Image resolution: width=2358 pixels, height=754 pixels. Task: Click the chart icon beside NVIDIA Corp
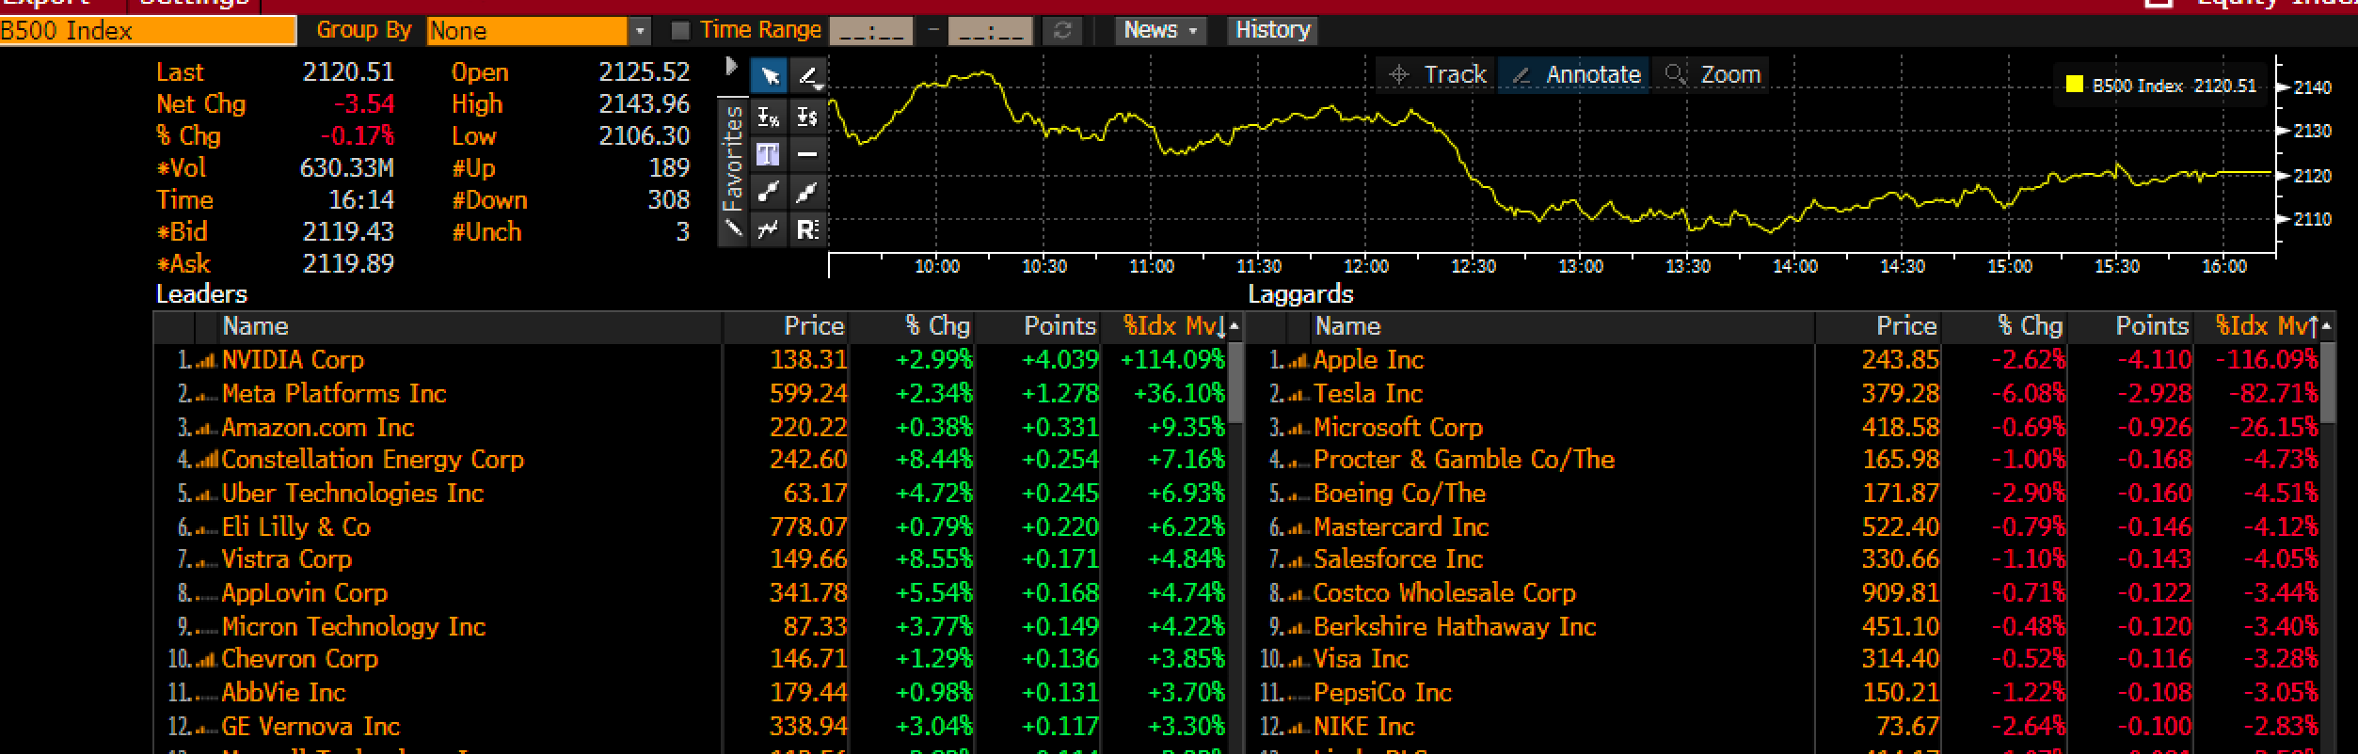pos(206,361)
